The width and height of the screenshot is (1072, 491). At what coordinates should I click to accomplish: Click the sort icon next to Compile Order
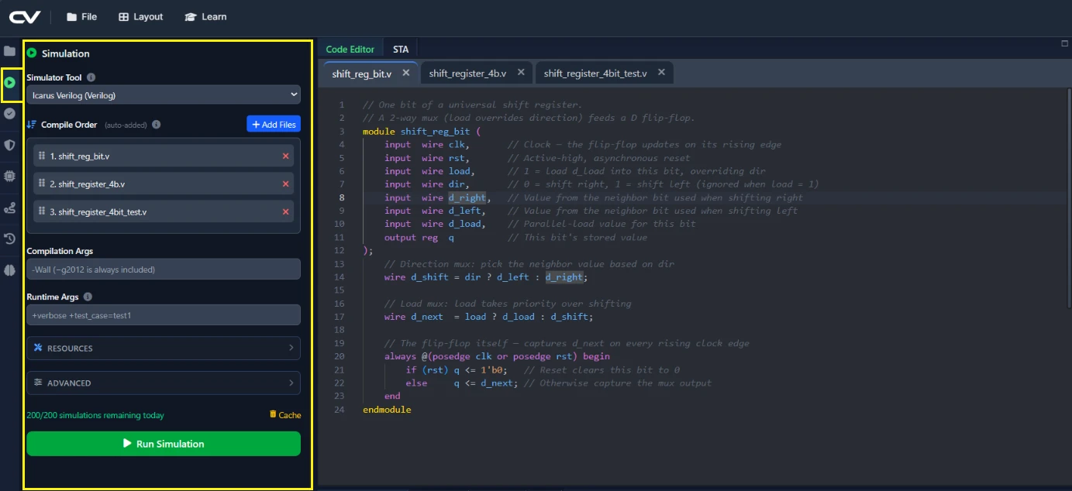(32, 124)
